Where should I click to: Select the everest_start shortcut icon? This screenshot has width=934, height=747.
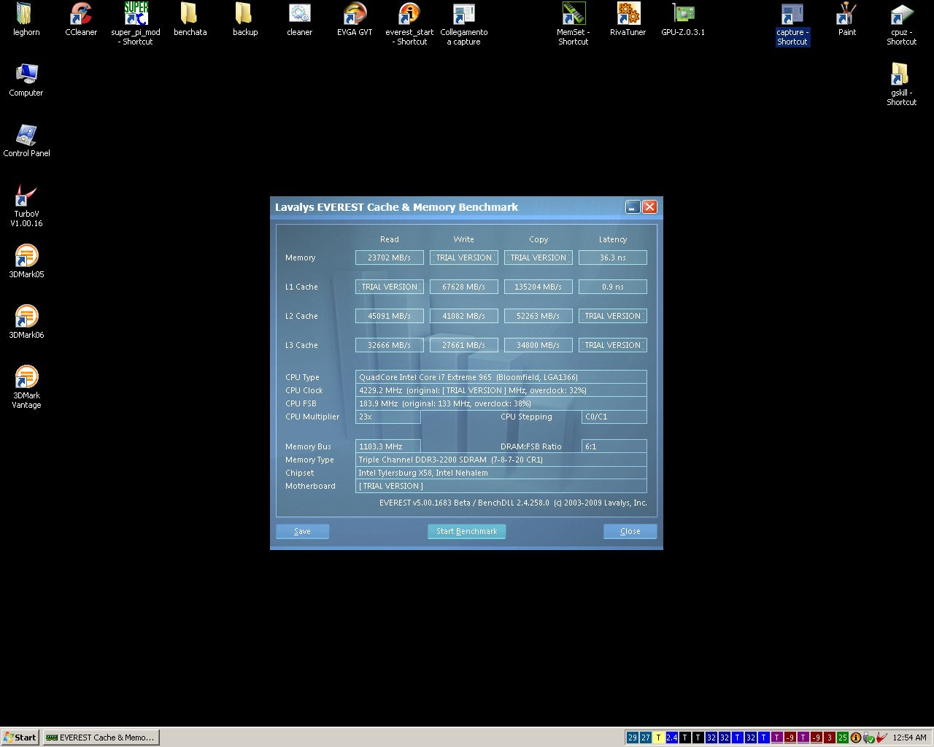pyautogui.click(x=409, y=23)
